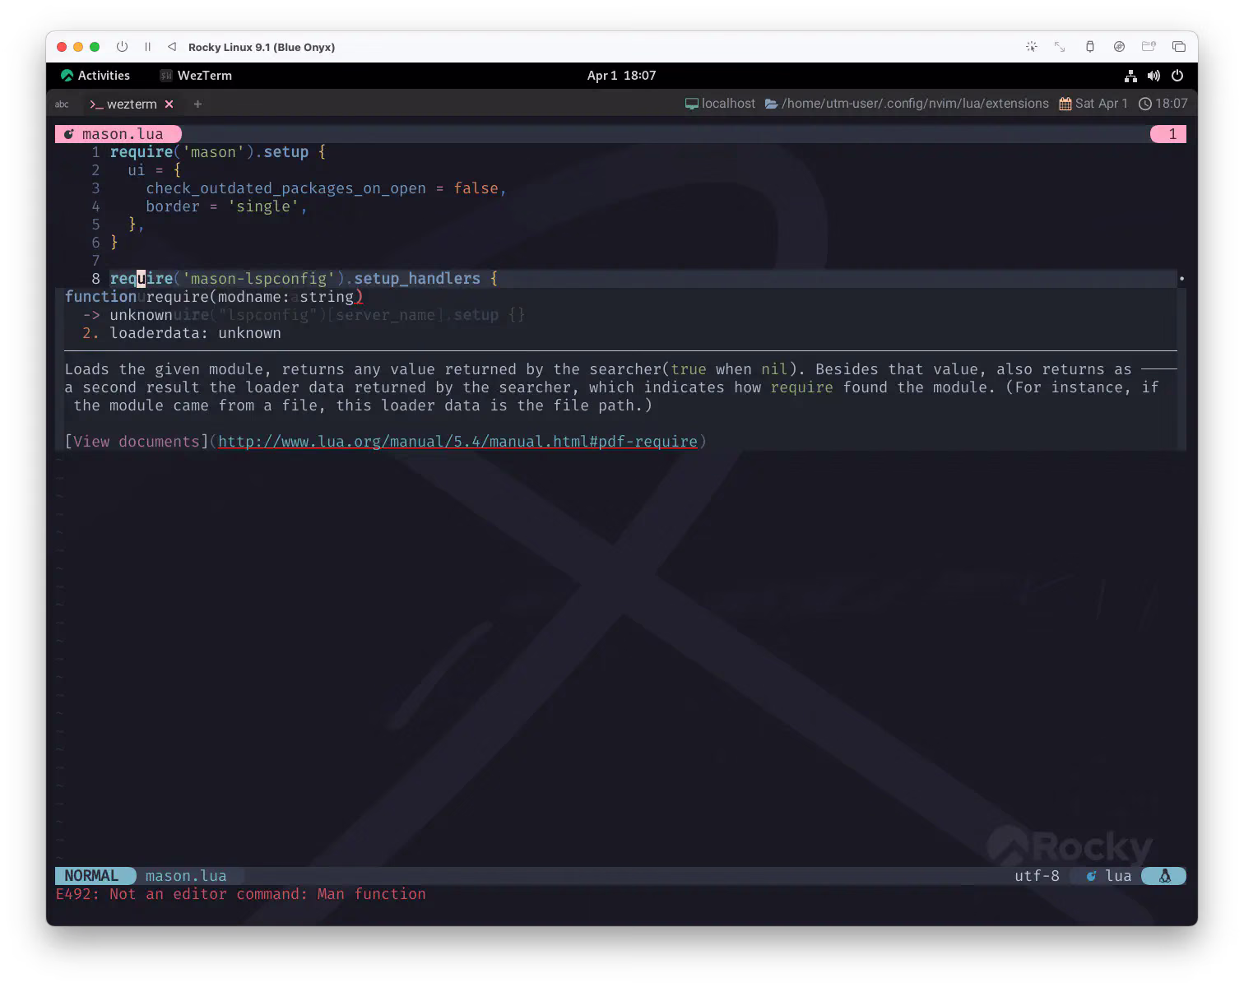Viewport: 1244px width, 987px height.
Task: Click the nvim extensions folder path
Action: [x=907, y=104]
